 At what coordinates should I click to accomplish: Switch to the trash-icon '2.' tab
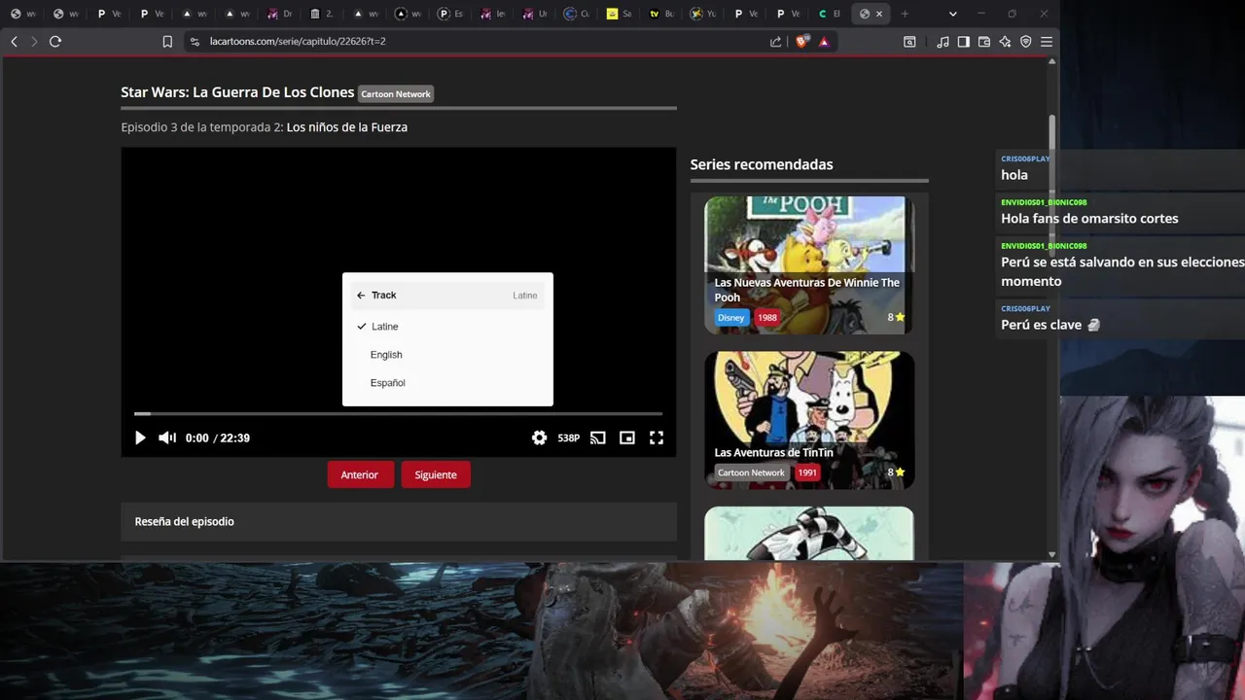322,14
